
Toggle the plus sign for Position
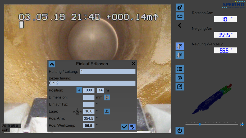coord(79,90)
